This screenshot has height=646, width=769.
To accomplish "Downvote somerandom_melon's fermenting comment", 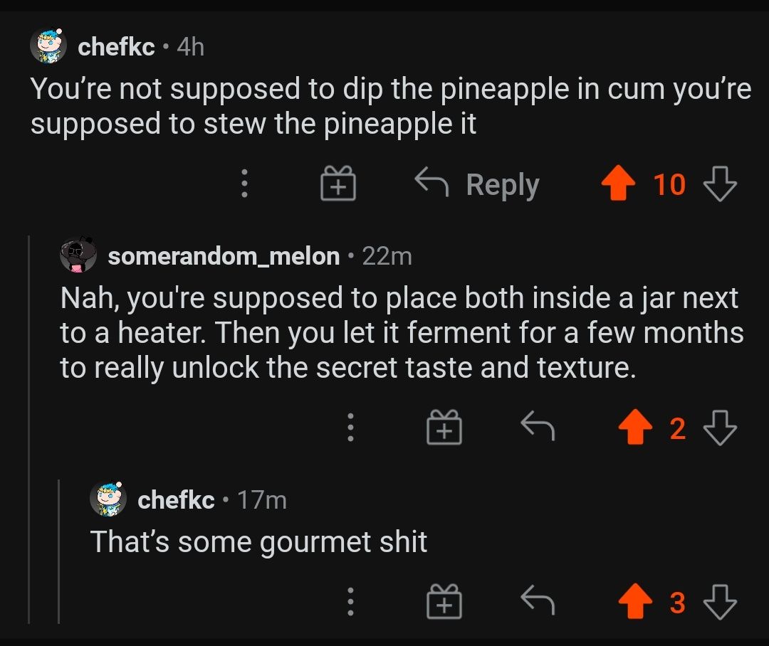I will (x=721, y=428).
